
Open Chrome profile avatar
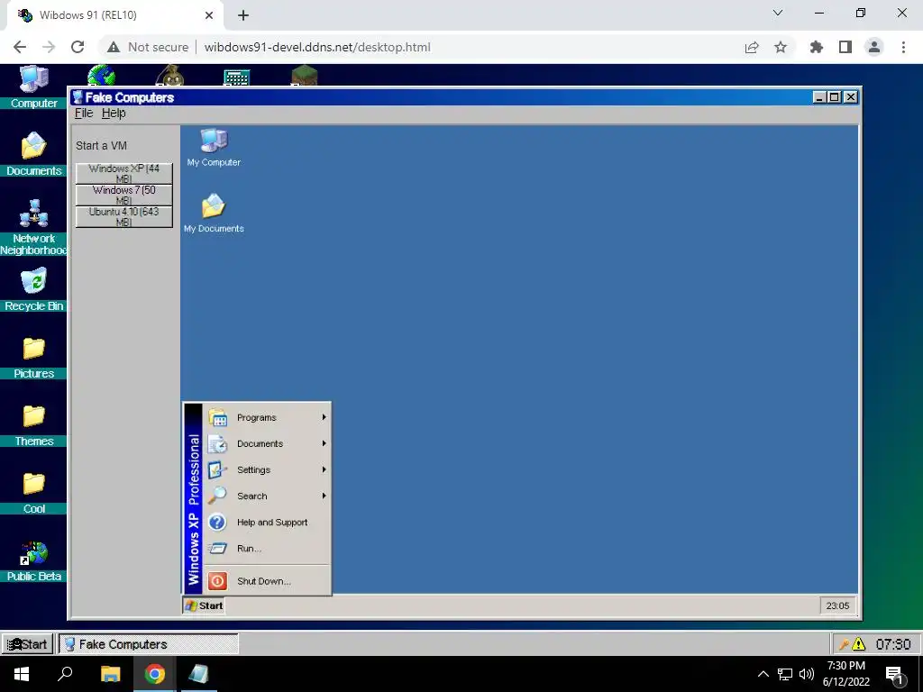coord(874,47)
